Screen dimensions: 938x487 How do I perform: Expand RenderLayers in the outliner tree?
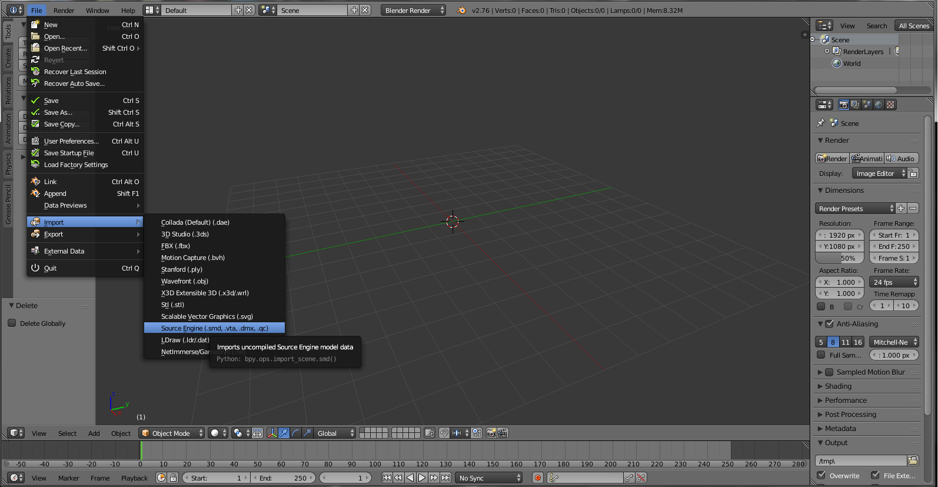point(827,51)
